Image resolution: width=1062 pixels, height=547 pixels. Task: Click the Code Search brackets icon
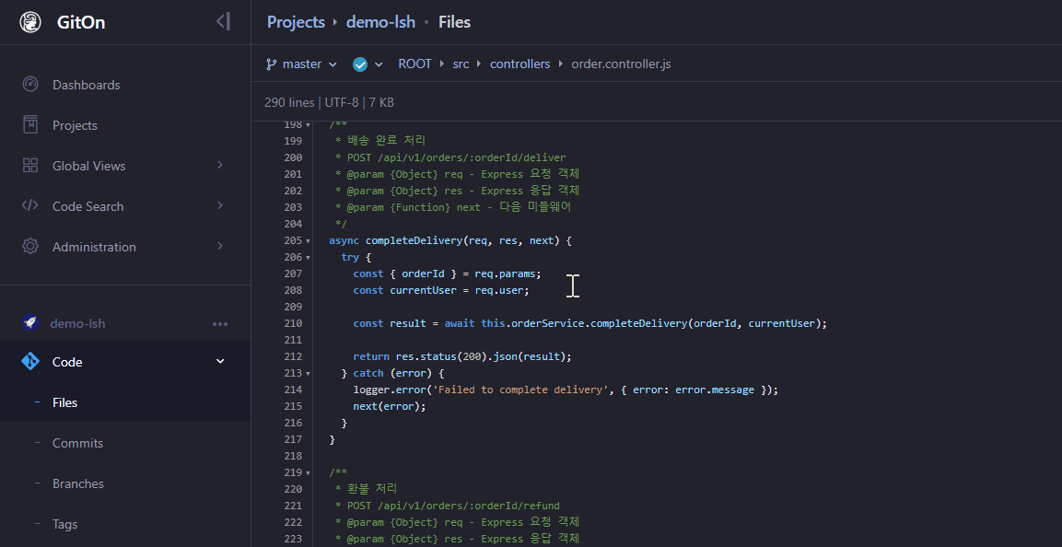(x=30, y=206)
